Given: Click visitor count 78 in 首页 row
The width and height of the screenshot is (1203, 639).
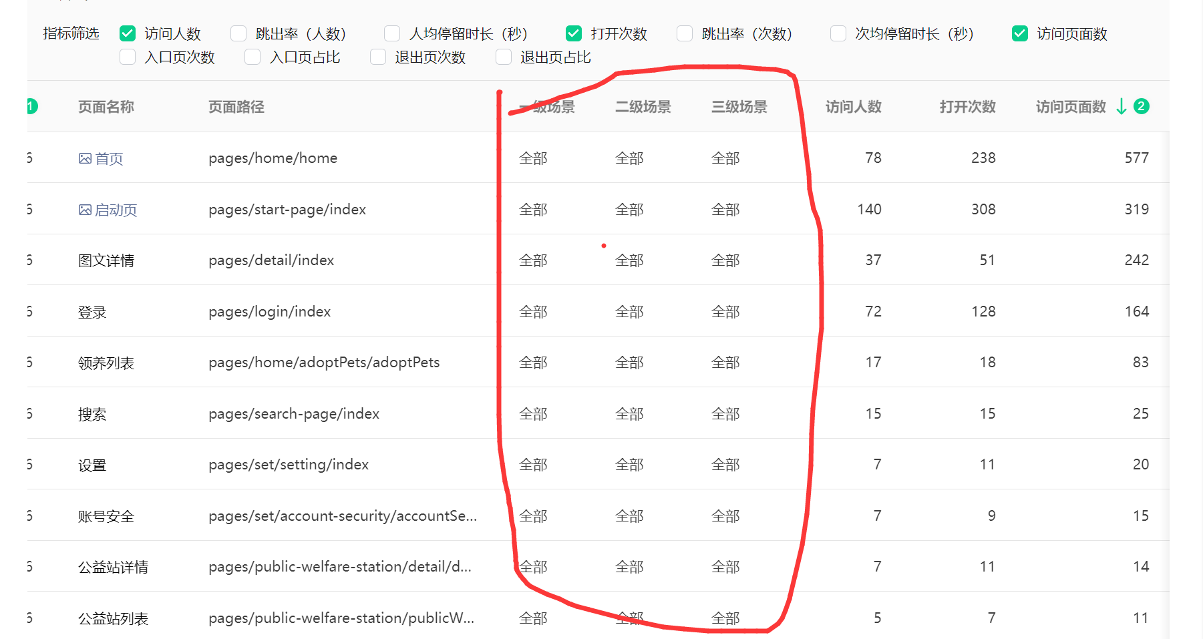Looking at the screenshot, I should point(873,158).
